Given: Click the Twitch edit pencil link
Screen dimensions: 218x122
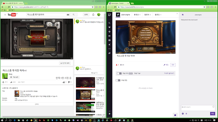Looking at the screenshot, I should click(166, 65).
